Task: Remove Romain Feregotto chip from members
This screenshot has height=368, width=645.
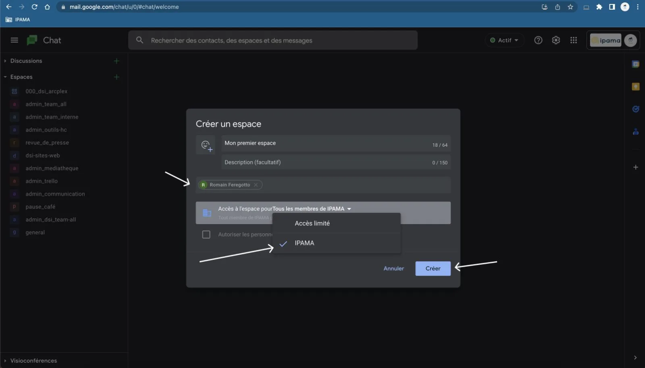Action: (x=256, y=185)
